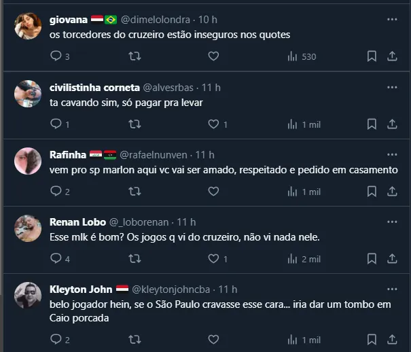Screen dimensions: 411x352
Task: Repost civilistinha corneta's tweet
Action: tap(135, 124)
